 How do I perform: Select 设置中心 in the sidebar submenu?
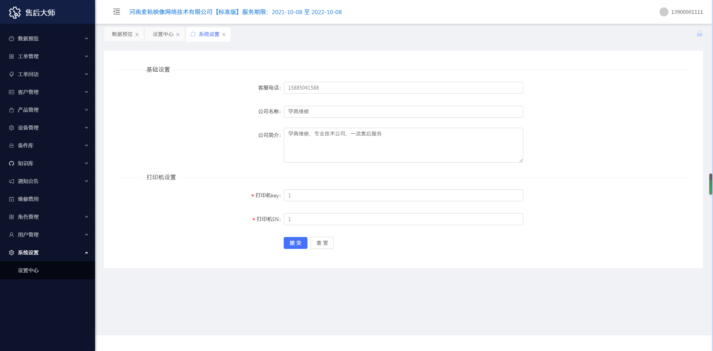[x=28, y=270]
